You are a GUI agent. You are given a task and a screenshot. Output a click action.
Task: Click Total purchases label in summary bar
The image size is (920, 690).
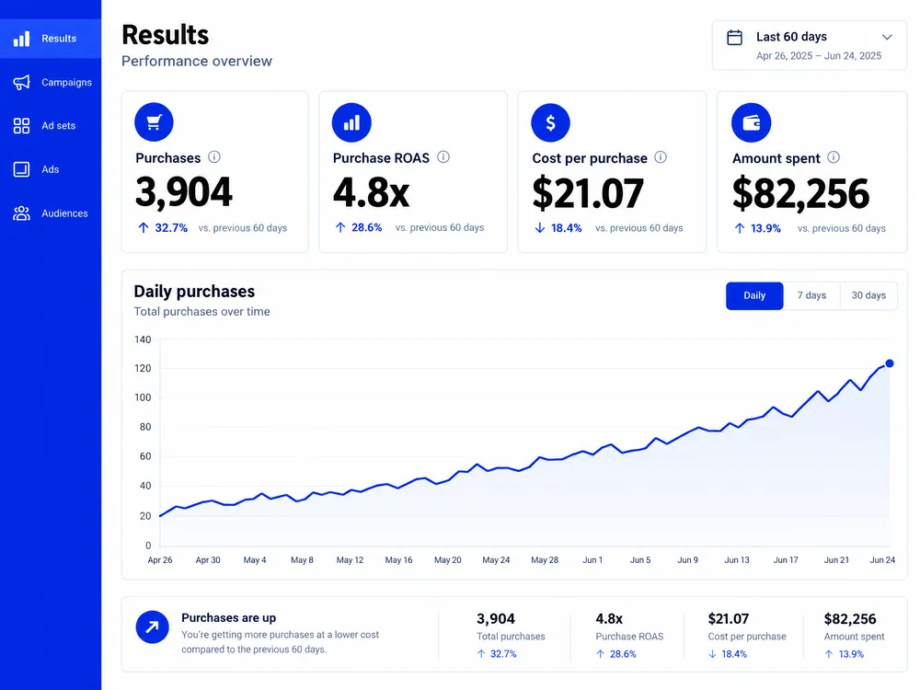(x=511, y=637)
